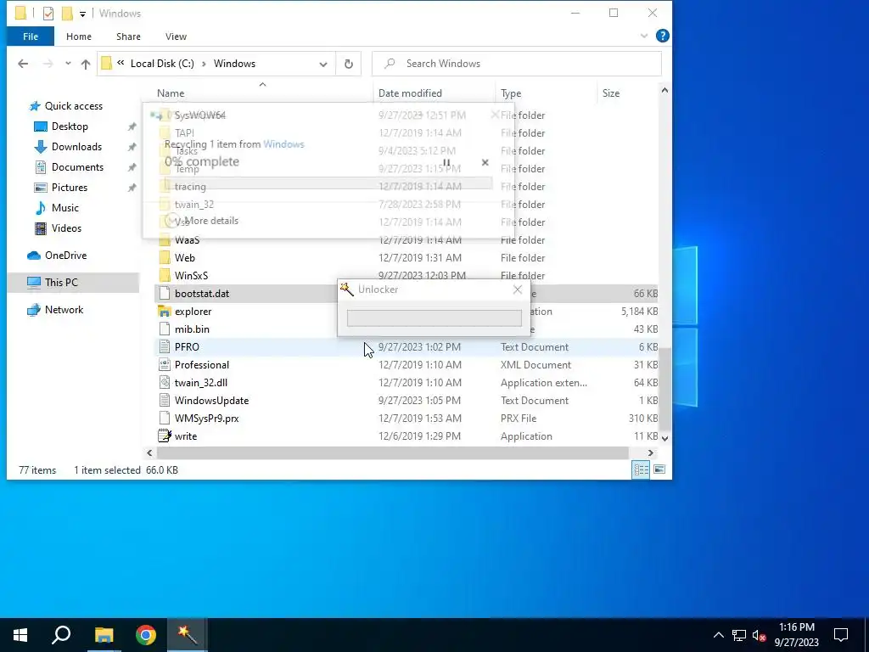Select Network in the navigation pane
Screen dimensions: 869x652
pos(64,310)
